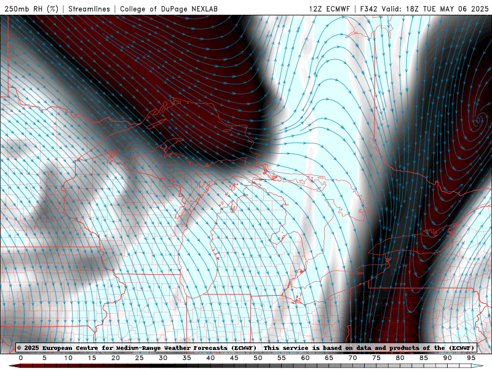The width and height of the screenshot is (492, 369).
Task: Click the colorbar label "25"
Action: 140,358
